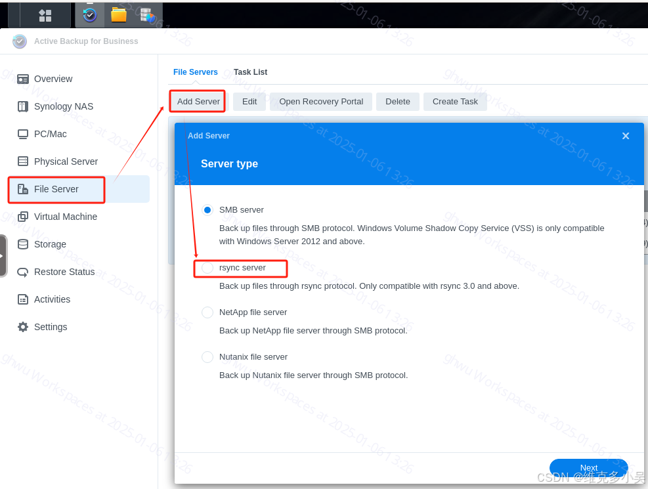Open the storage database icon in taskbar

(x=148, y=16)
